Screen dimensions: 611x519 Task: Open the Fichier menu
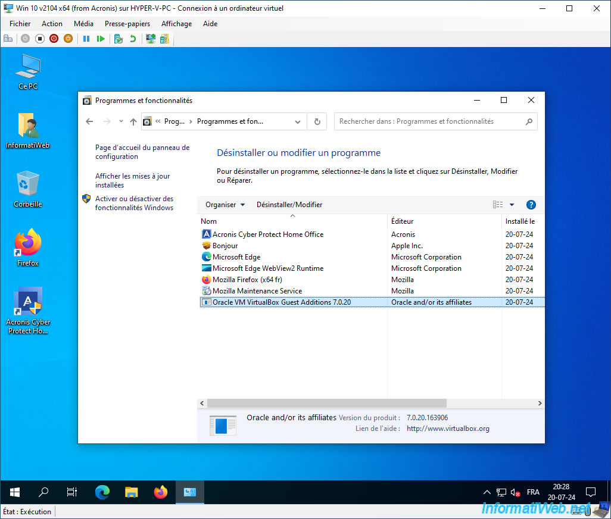(x=20, y=24)
